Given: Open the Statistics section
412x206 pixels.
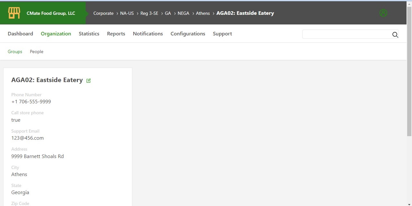Looking at the screenshot, I should pyautogui.click(x=89, y=34).
